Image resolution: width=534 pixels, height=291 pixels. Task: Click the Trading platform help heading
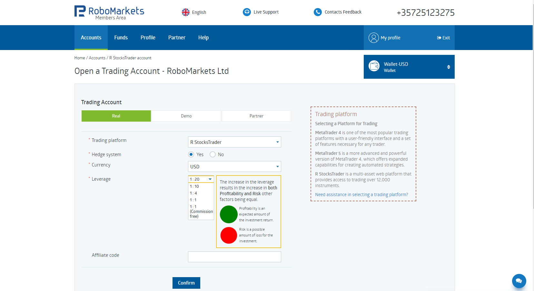tap(336, 114)
